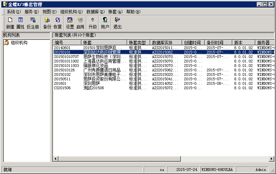Select account row 20140601

[x=164, y=48]
